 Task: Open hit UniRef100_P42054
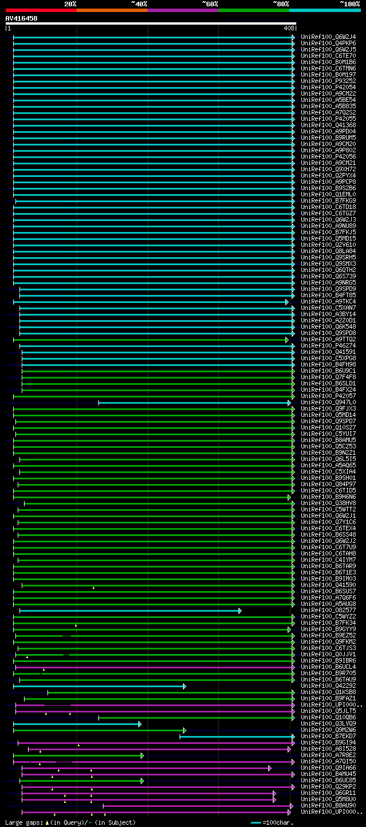(328, 88)
